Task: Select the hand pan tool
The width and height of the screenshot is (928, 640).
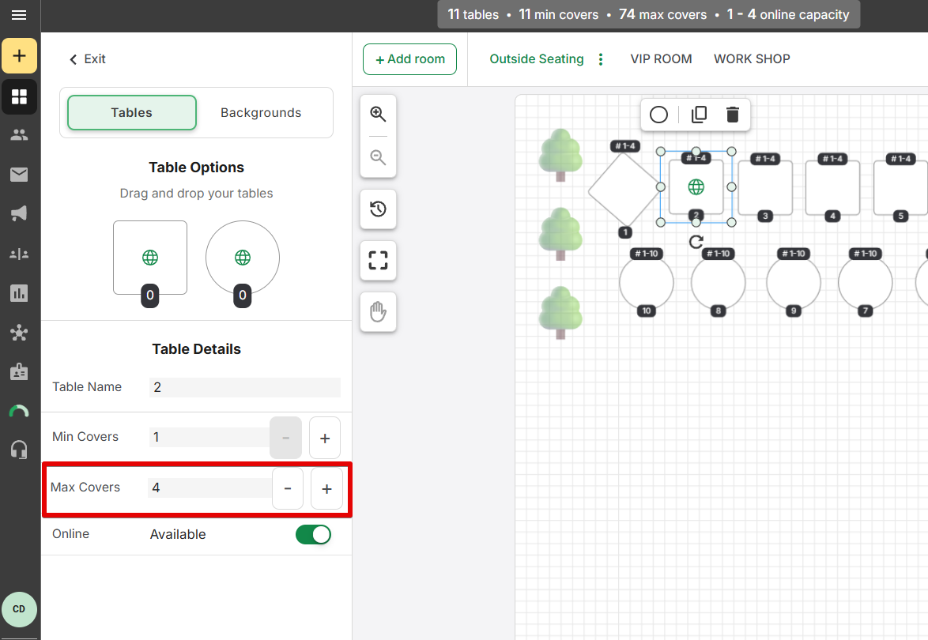Action: tap(378, 312)
